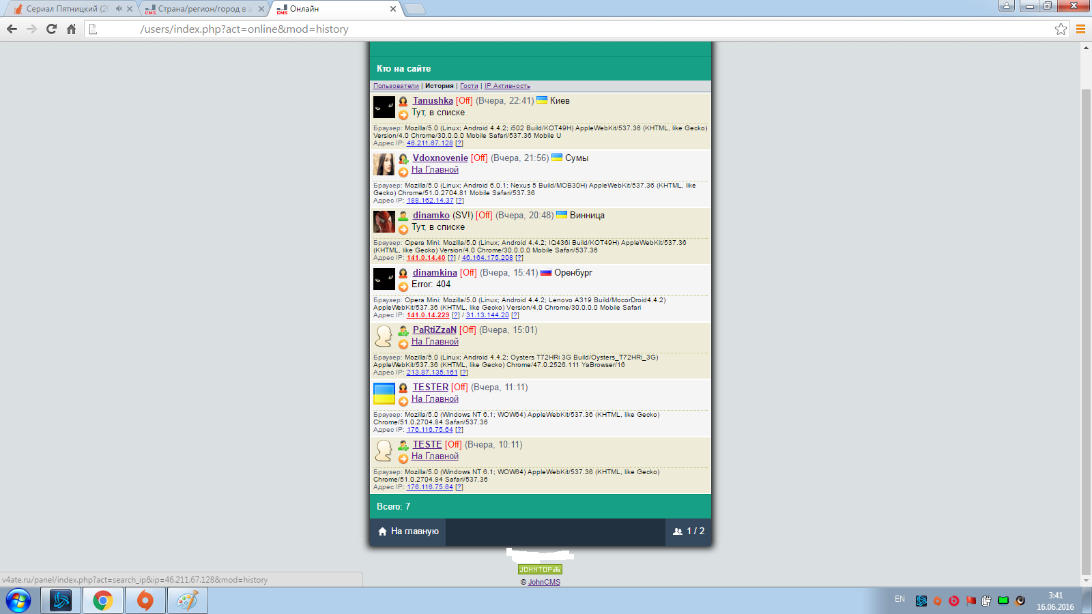The width and height of the screenshot is (1092, 614).
Task: Open the 1 / 2 online users counter
Action: [x=689, y=531]
